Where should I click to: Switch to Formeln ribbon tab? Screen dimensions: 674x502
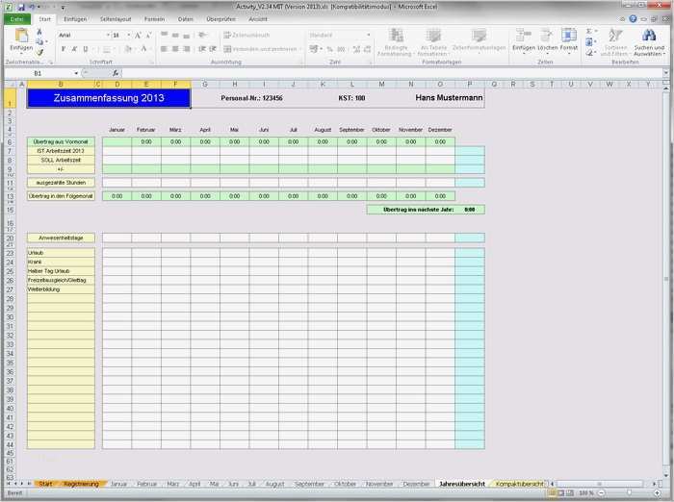[154, 19]
